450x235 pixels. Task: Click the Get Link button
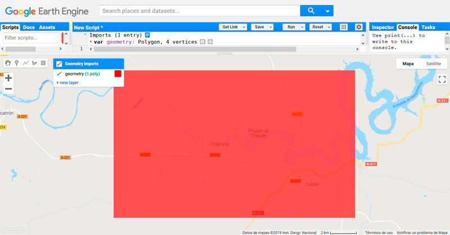(230, 27)
